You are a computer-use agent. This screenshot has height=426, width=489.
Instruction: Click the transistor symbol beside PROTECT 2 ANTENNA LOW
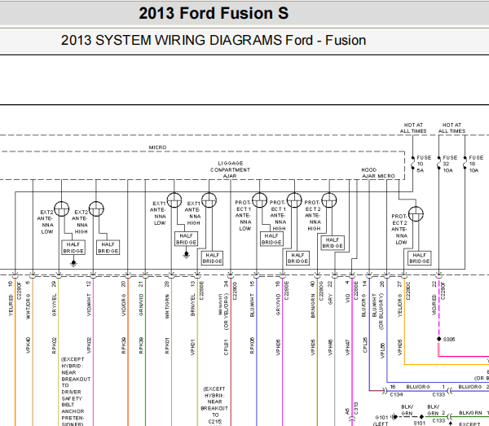(416, 213)
